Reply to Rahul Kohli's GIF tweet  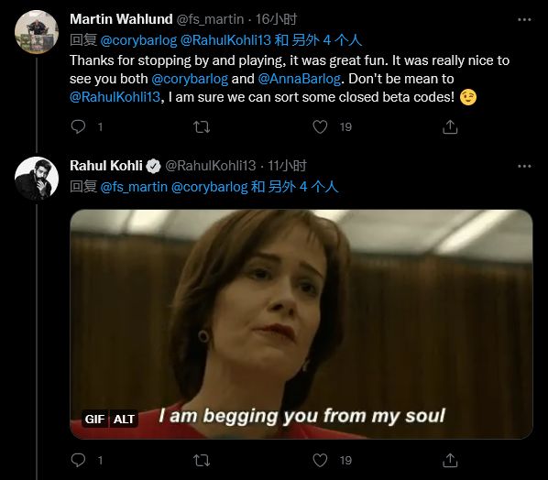78,460
